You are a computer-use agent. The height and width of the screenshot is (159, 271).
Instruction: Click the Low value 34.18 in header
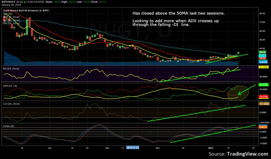pos(86,2)
